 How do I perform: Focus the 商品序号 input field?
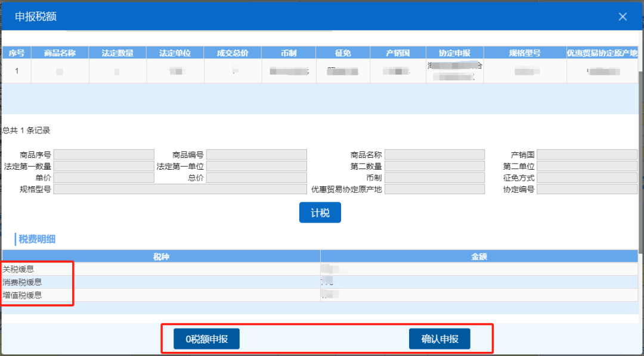tap(104, 155)
